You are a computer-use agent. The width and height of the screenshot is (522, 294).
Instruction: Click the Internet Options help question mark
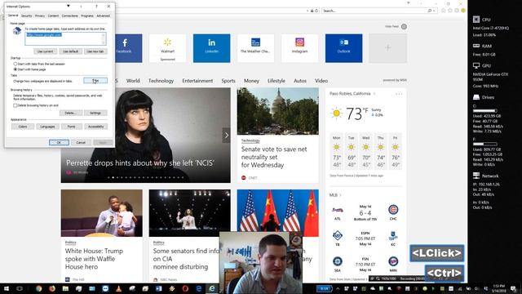pos(96,7)
